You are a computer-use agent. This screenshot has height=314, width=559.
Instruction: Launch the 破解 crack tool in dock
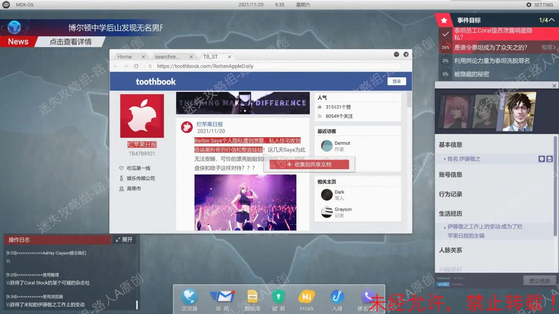click(279, 297)
